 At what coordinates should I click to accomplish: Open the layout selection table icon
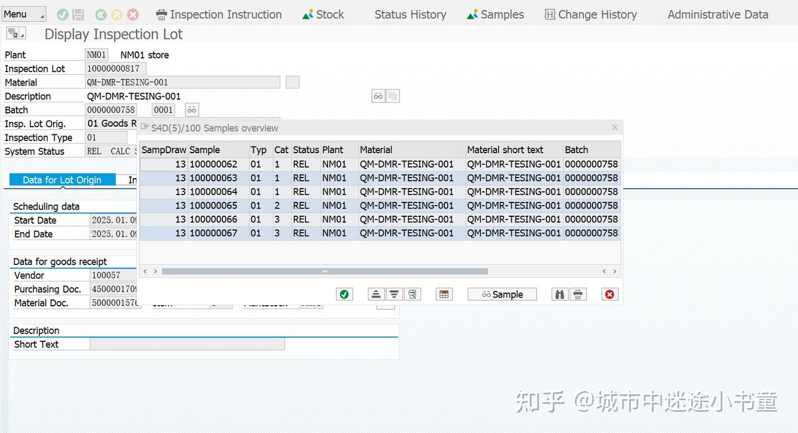tap(444, 294)
